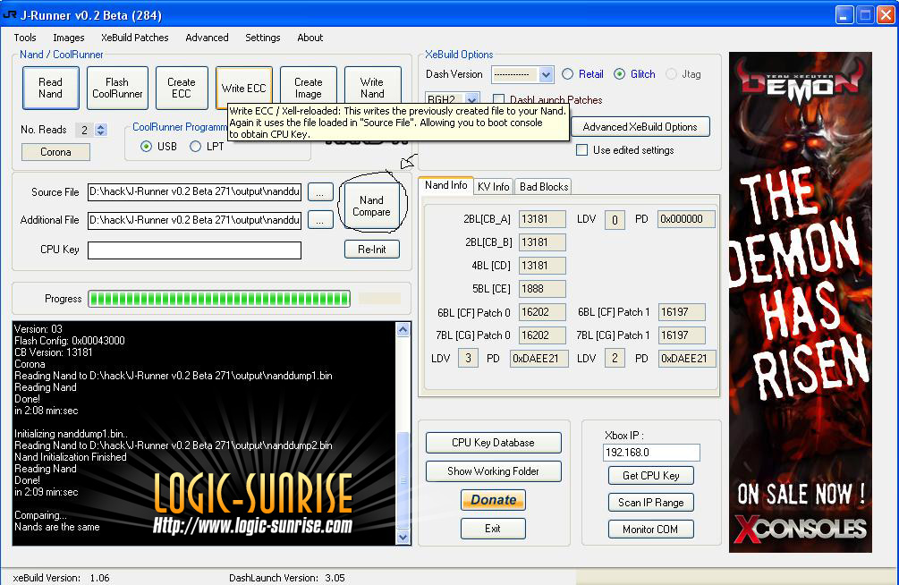Switch to the Nand Info tab
The height and width of the screenshot is (585, 899).
446,185
